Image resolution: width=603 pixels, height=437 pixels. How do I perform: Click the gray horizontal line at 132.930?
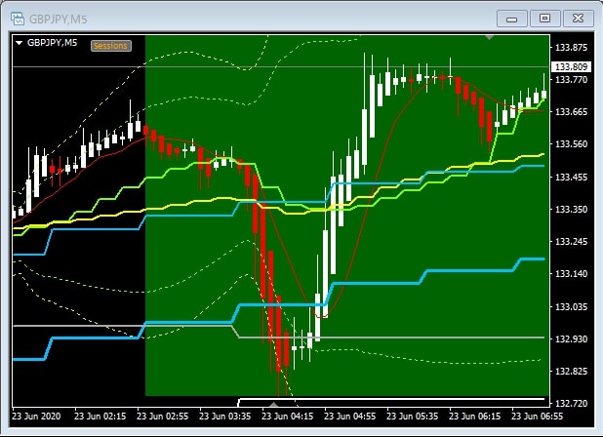[439, 337]
